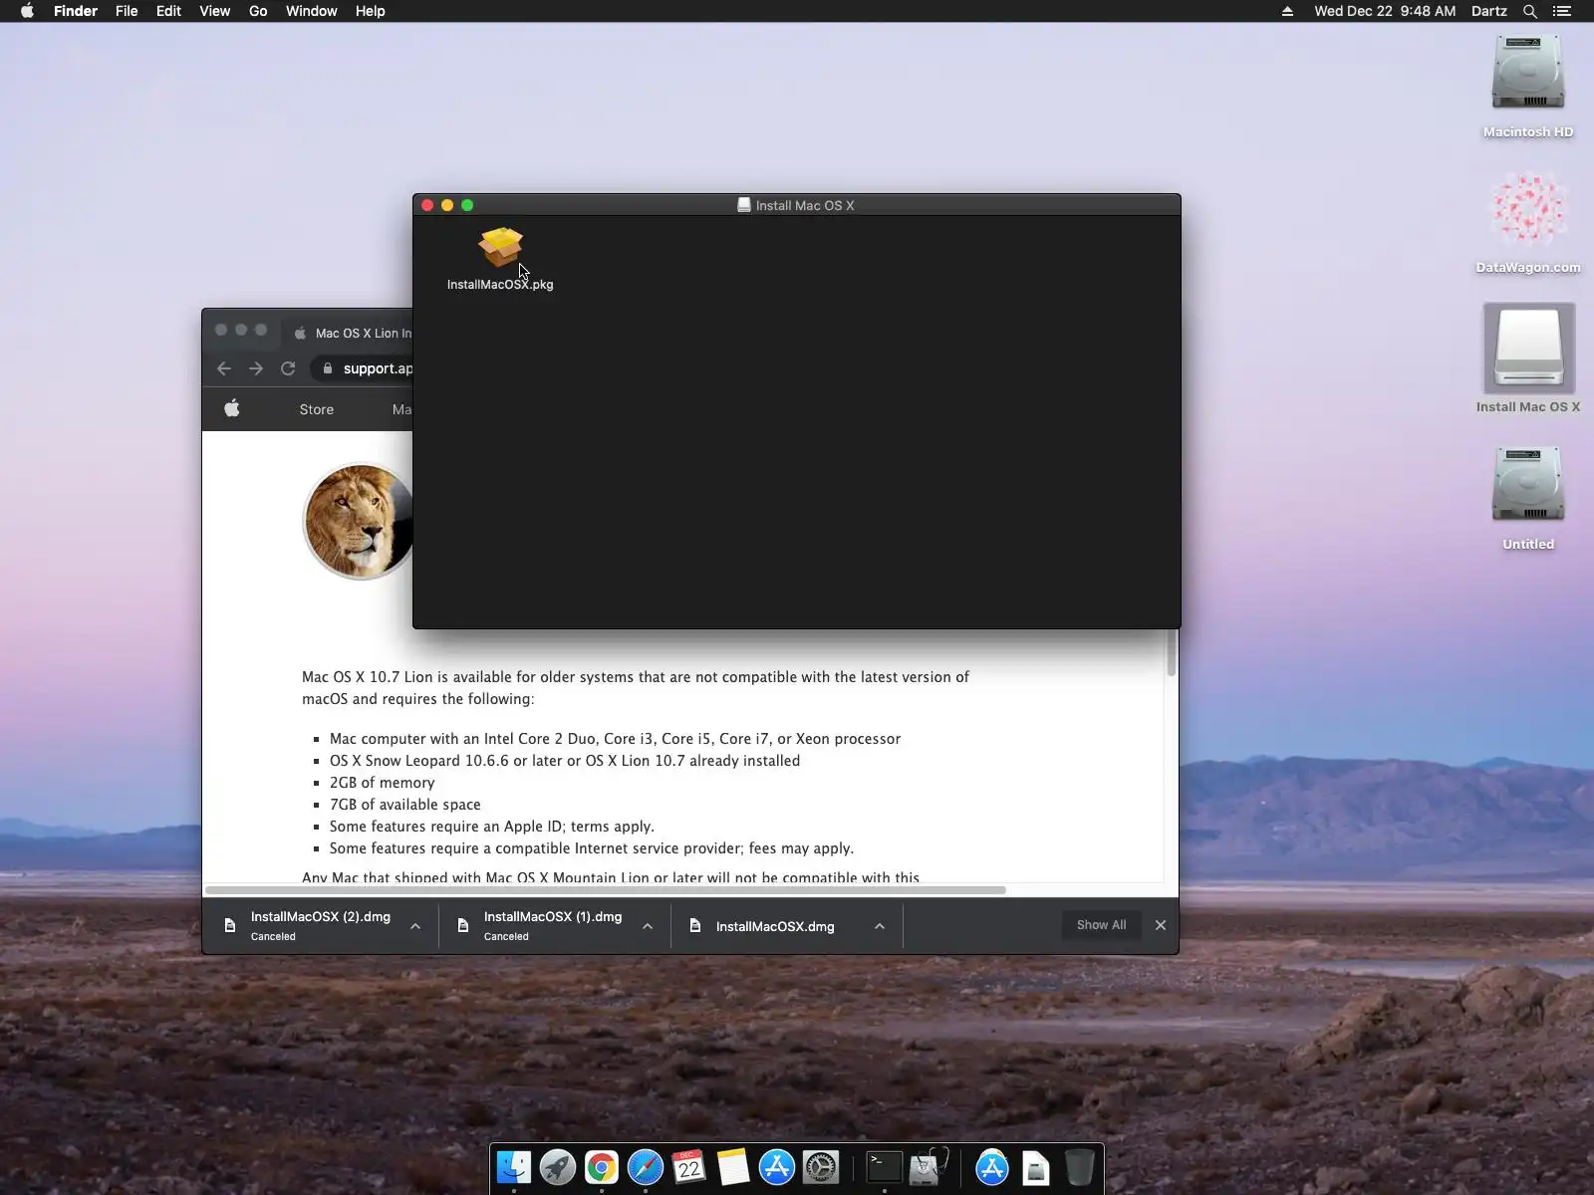Click the Chrome page vertical scrollbar
The width and height of the screenshot is (1594, 1195).
click(x=1172, y=652)
